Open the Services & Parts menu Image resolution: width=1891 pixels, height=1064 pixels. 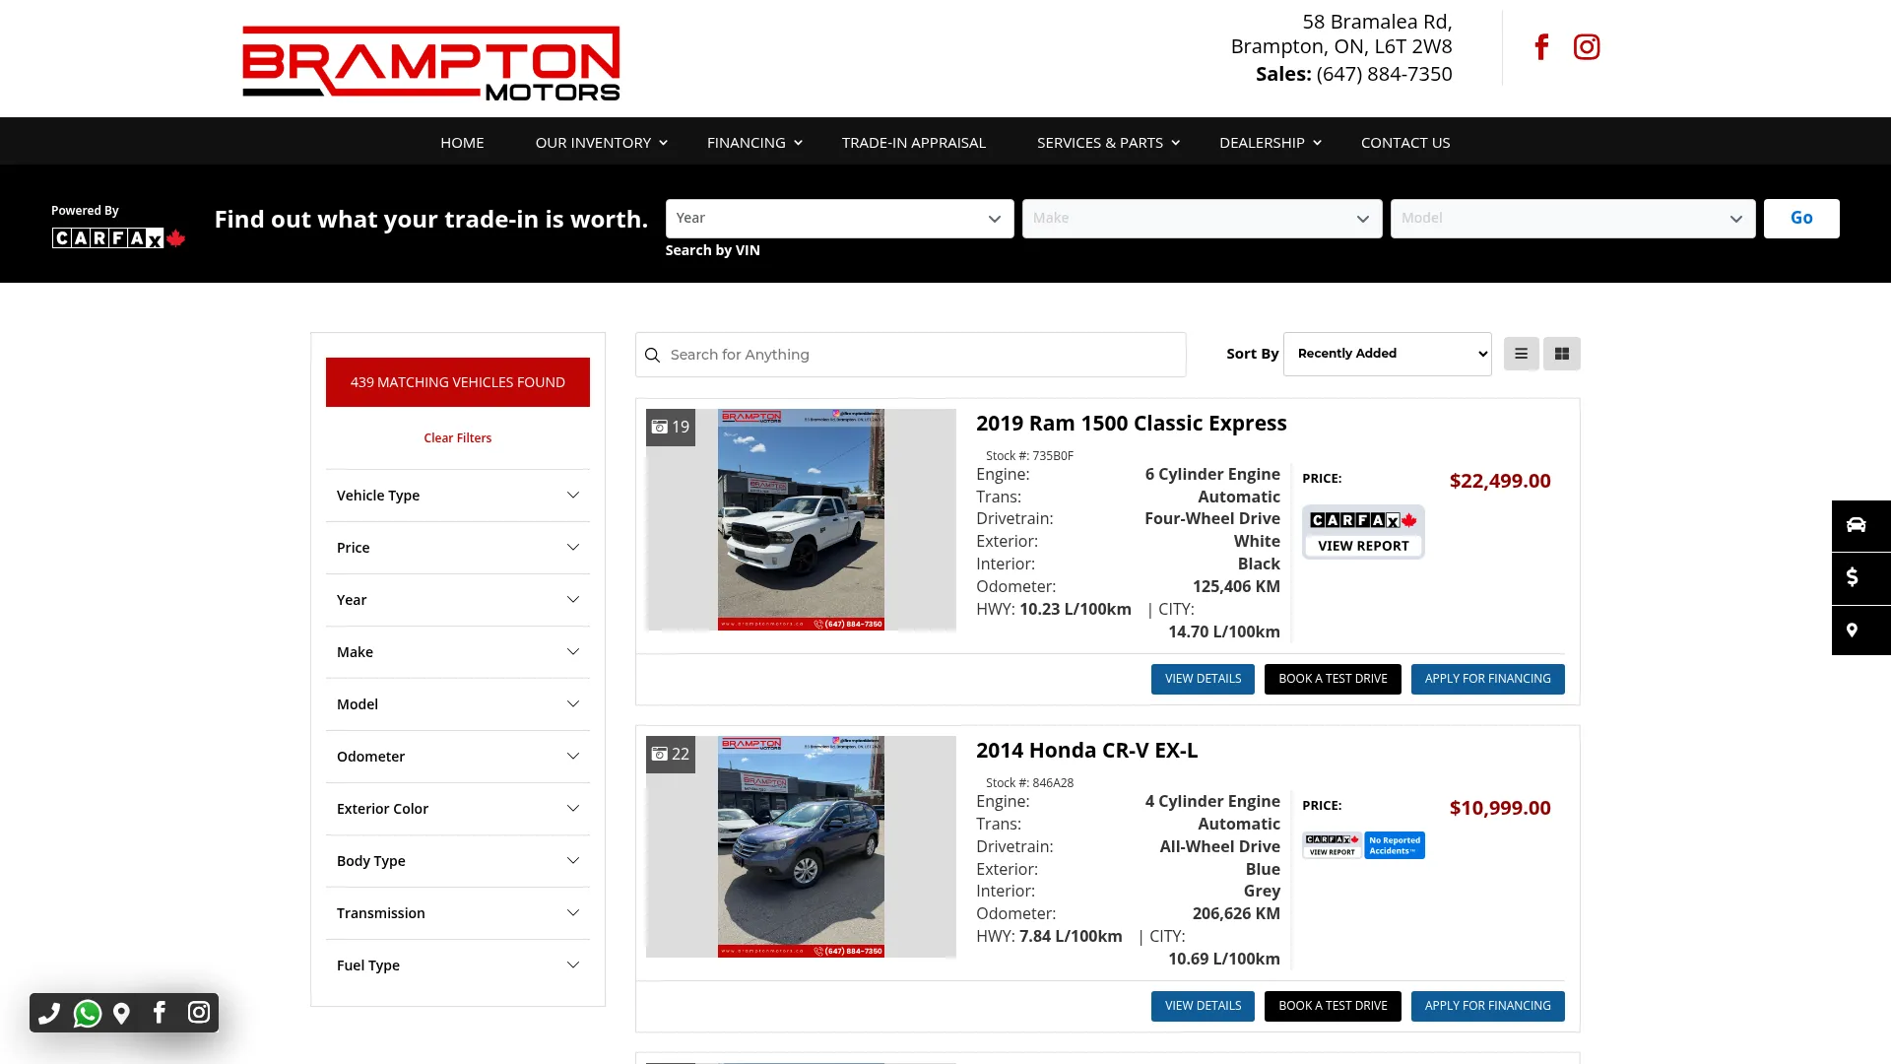coord(1108,143)
